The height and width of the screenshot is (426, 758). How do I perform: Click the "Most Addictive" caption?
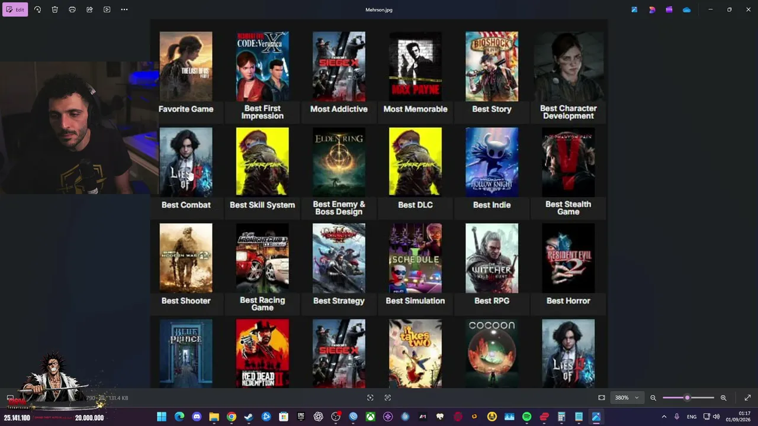coord(339,109)
